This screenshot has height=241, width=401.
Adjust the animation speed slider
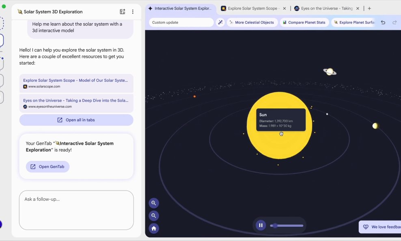275,226
